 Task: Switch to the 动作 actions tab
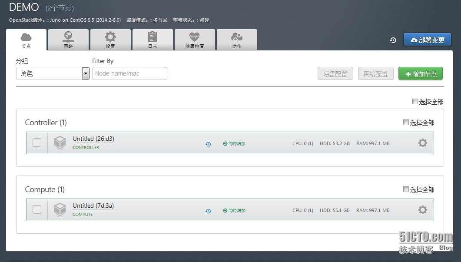pos(237,40)
